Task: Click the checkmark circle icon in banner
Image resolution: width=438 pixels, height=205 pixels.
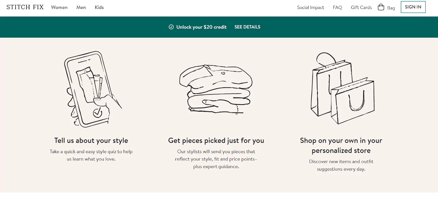Action: (x=171, y=27)
